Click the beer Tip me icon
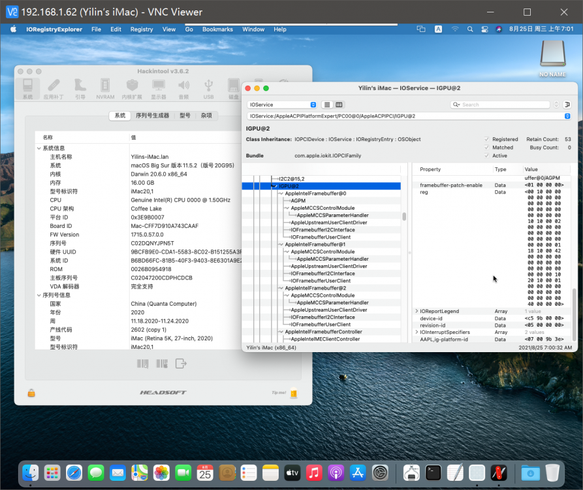 (294, 392)
